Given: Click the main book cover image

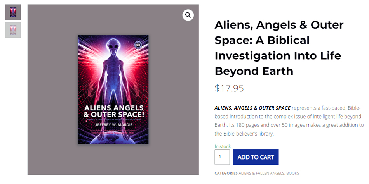Looking at the screenshot, I should [113, 89].
